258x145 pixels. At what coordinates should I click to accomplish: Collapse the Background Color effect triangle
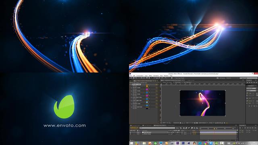click(x=132, y=107)
